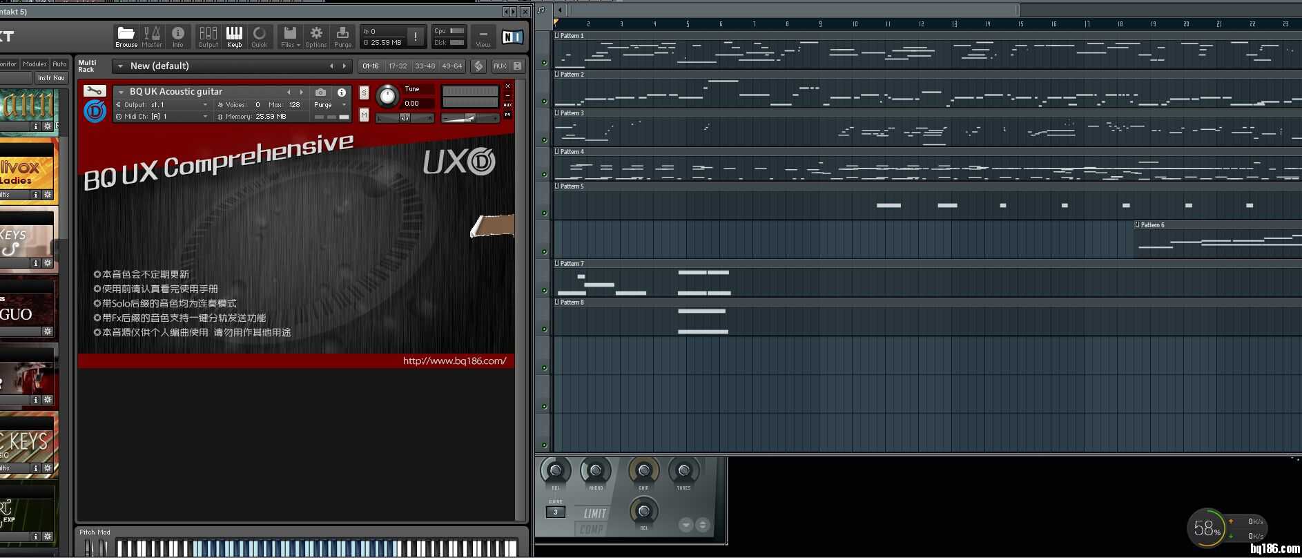Open the Files menu dropdown
Image resolution: width=1302 pixels, height=558 pixels.
pyautogui.click(x=290, y=37)
